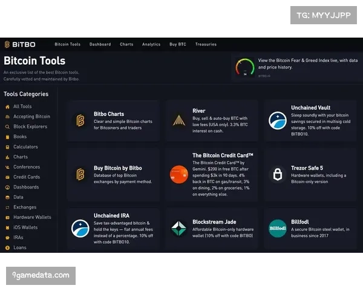Select Treasuries in the top navigation
This screenshot has height=291, width=363.
point(206,44)
